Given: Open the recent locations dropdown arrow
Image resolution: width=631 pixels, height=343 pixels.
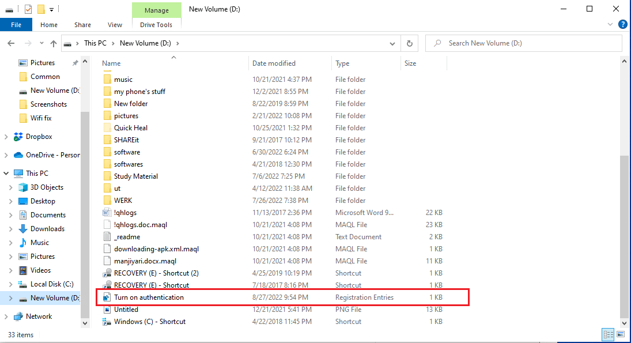Looking at the screenshot, I should 41,43.
